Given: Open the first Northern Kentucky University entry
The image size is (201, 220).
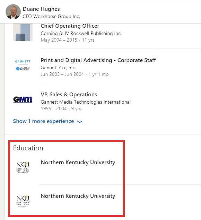Looking at the screenshot, I should 78,162.
